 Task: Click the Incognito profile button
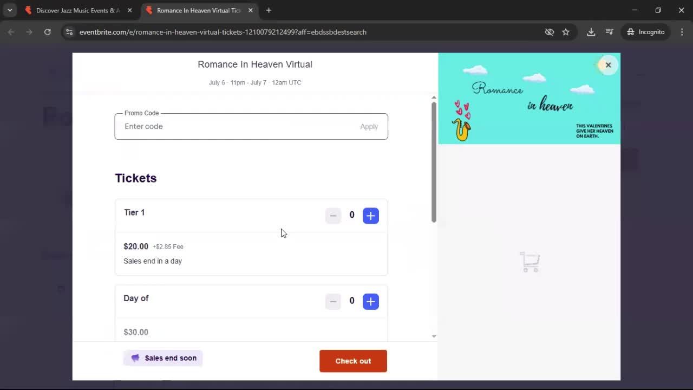coord(646,32)
